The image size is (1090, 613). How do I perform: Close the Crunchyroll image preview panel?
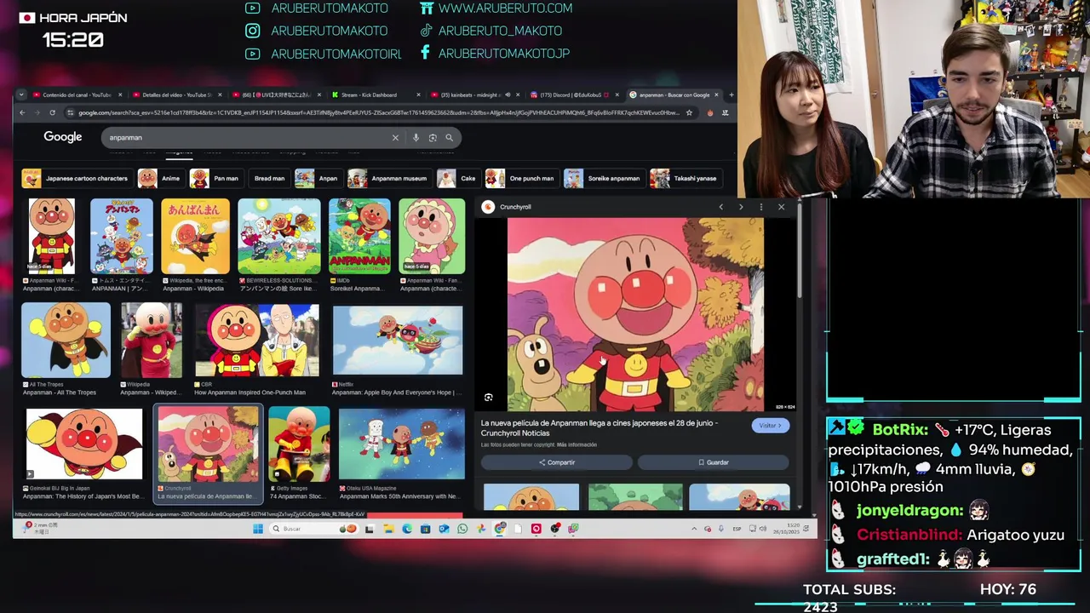[x=781, y=207]
